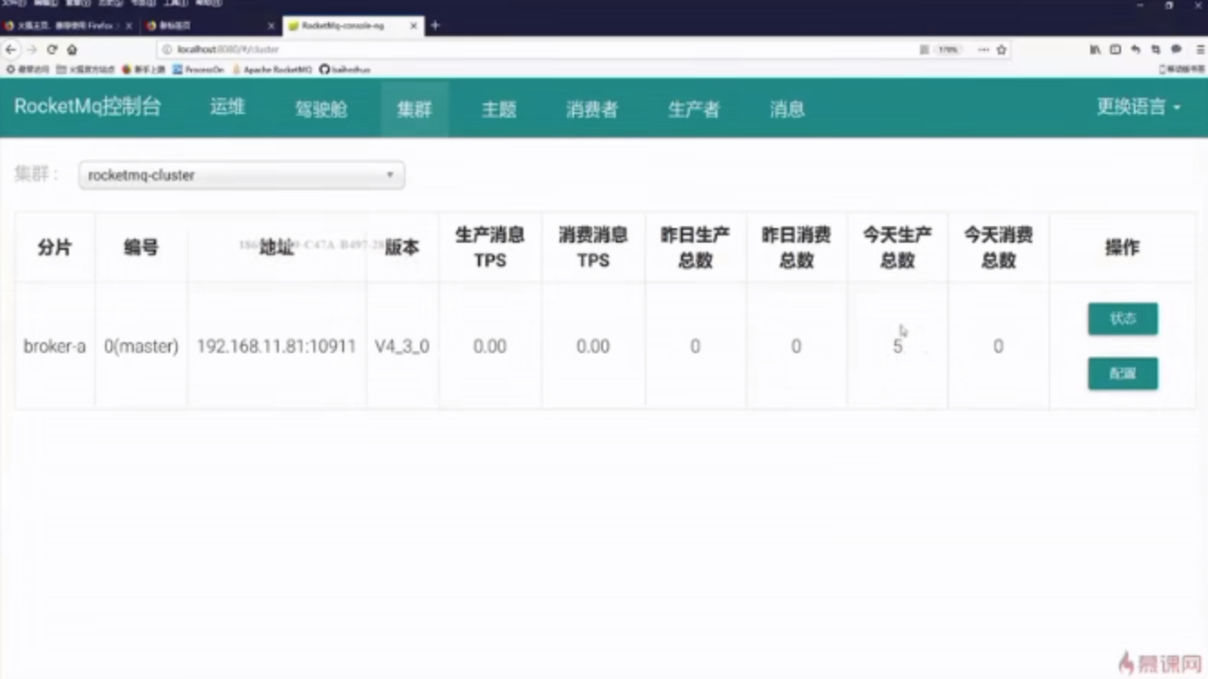Expand the 更换语言 language dropdown
Screen dimensions: 1208x679
(x=1139, y=107)
